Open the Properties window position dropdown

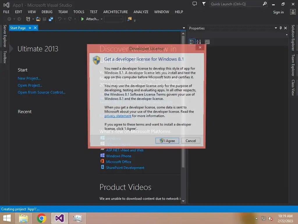click(276, 28)
